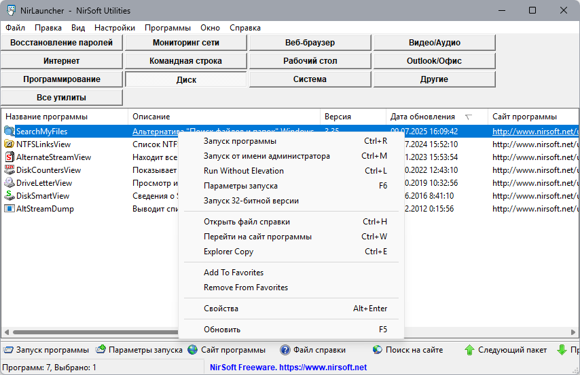
Task: Click the NirLauncher title bar app icon
Action: pos(11,10)
